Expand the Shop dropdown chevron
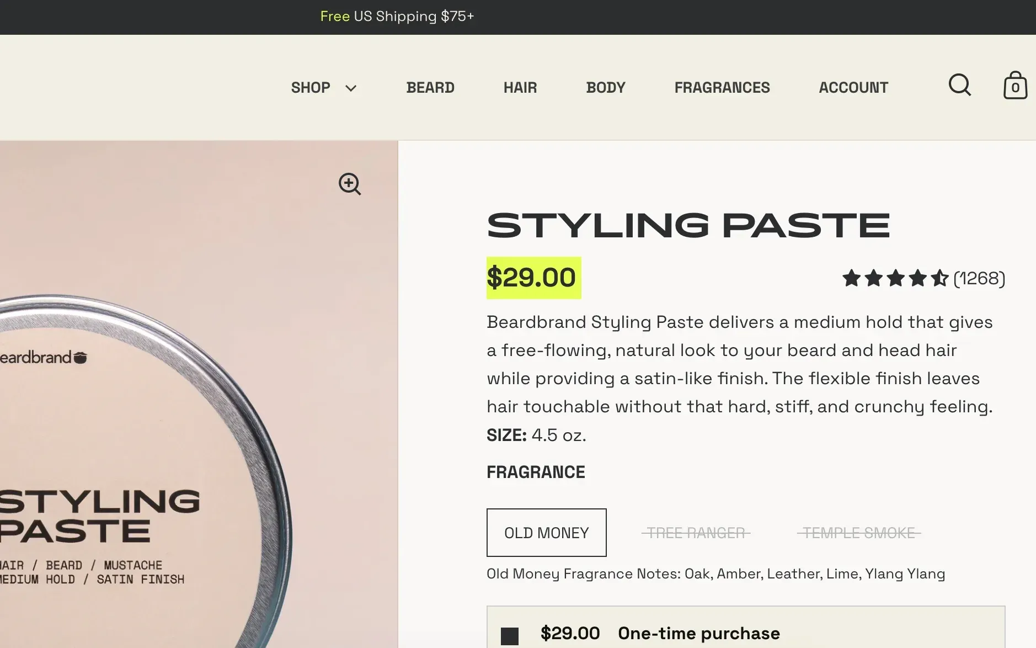 pos(351,88)
